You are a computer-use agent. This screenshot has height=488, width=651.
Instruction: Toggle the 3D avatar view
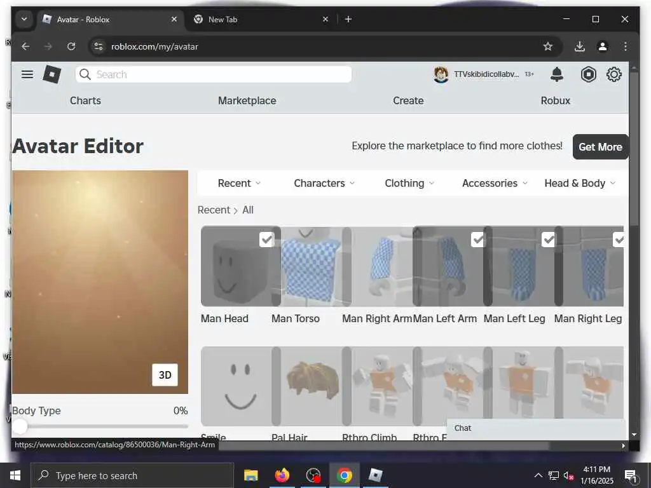tap(165, 375)
